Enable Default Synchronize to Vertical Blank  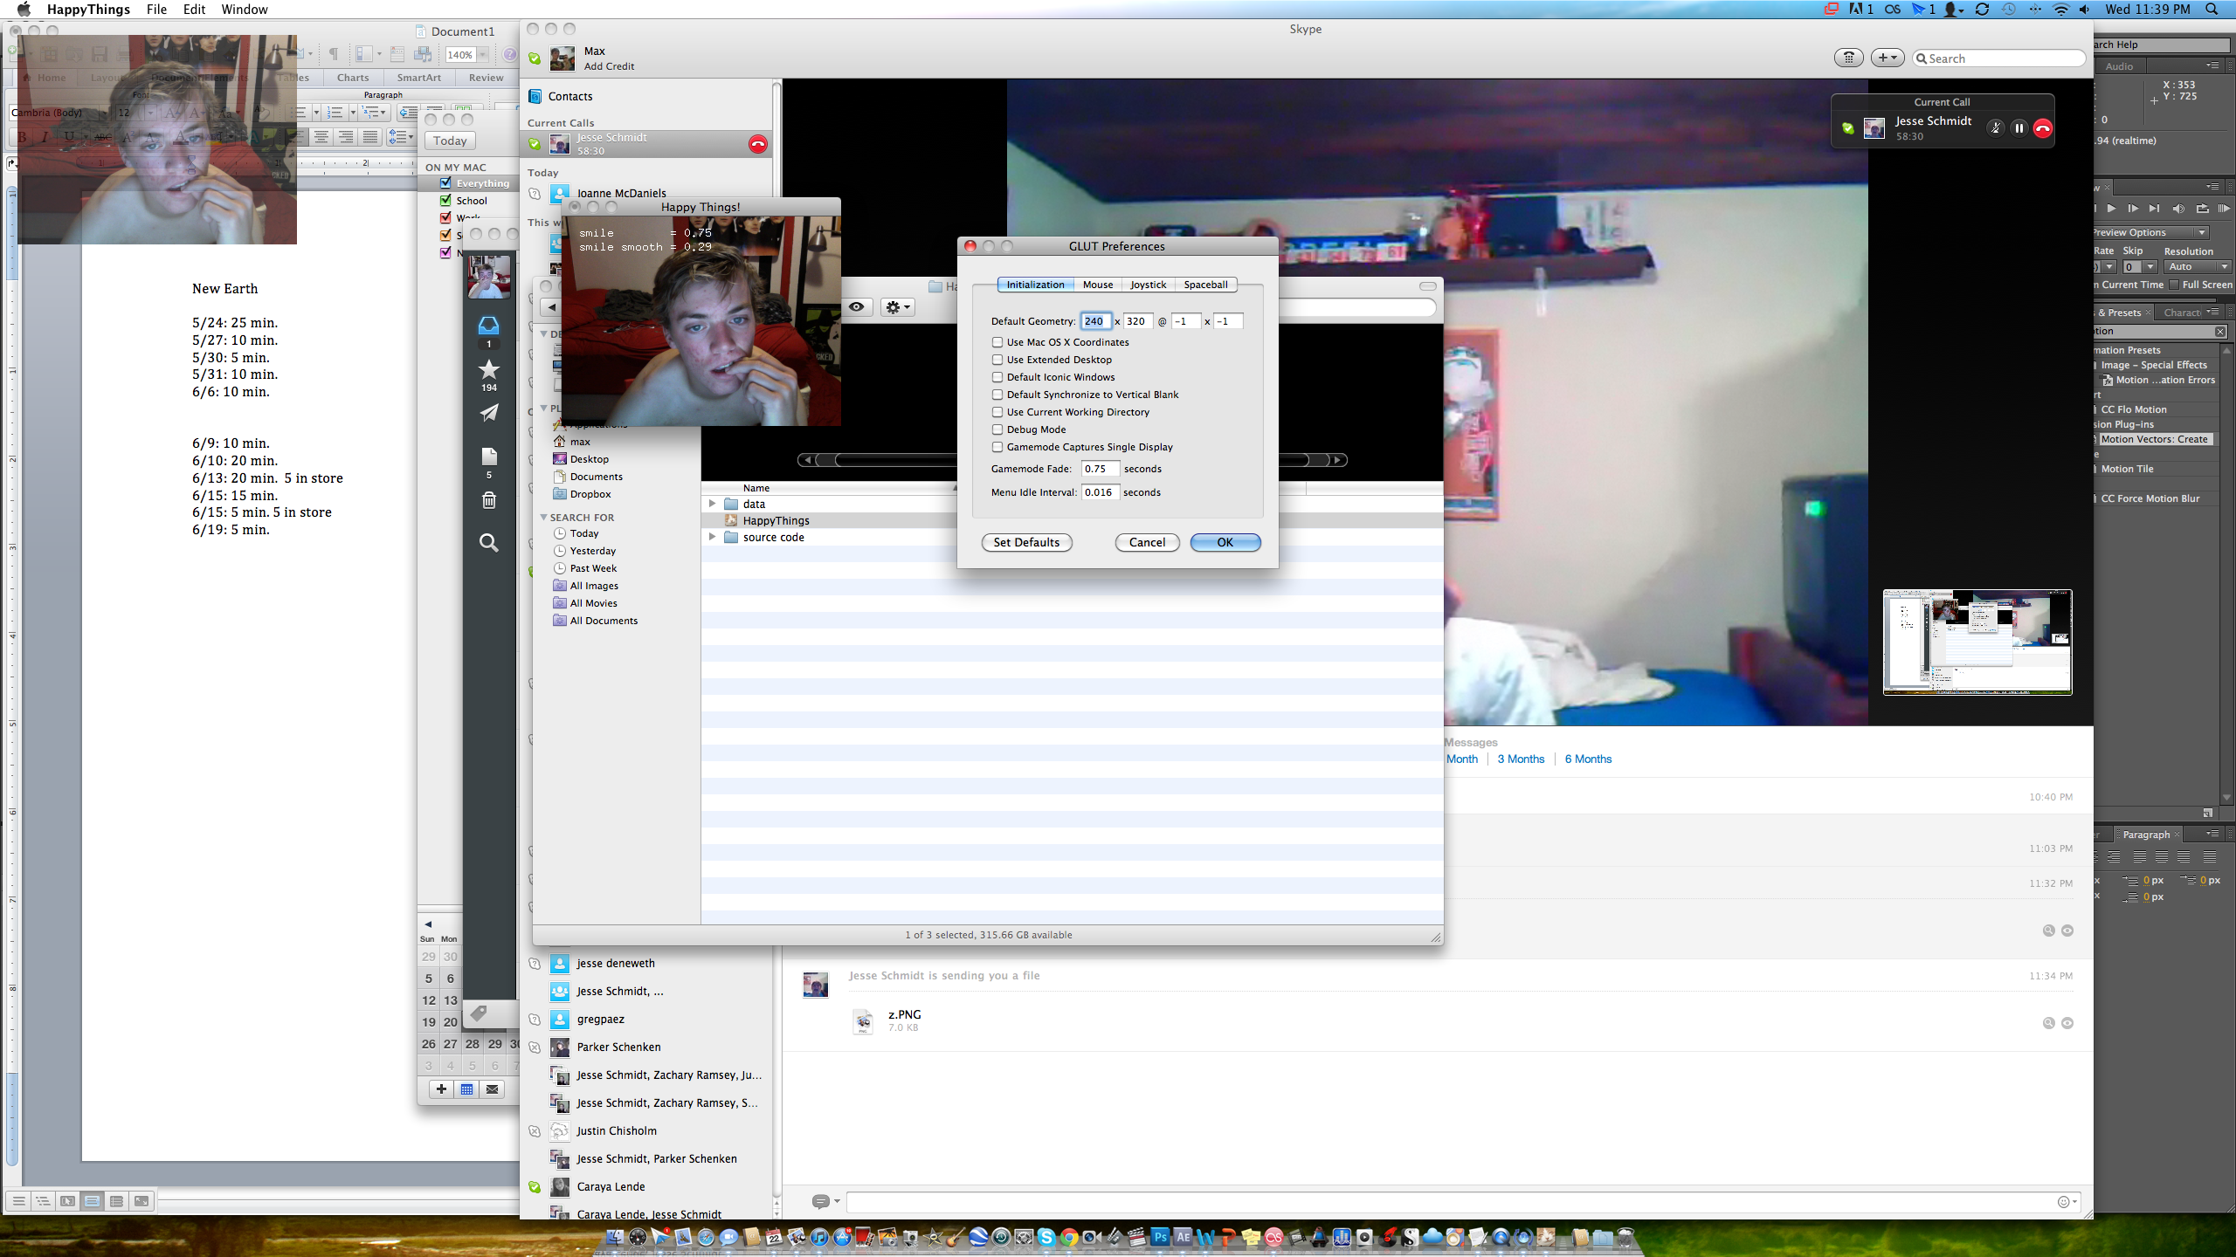[x=997, y=395]
